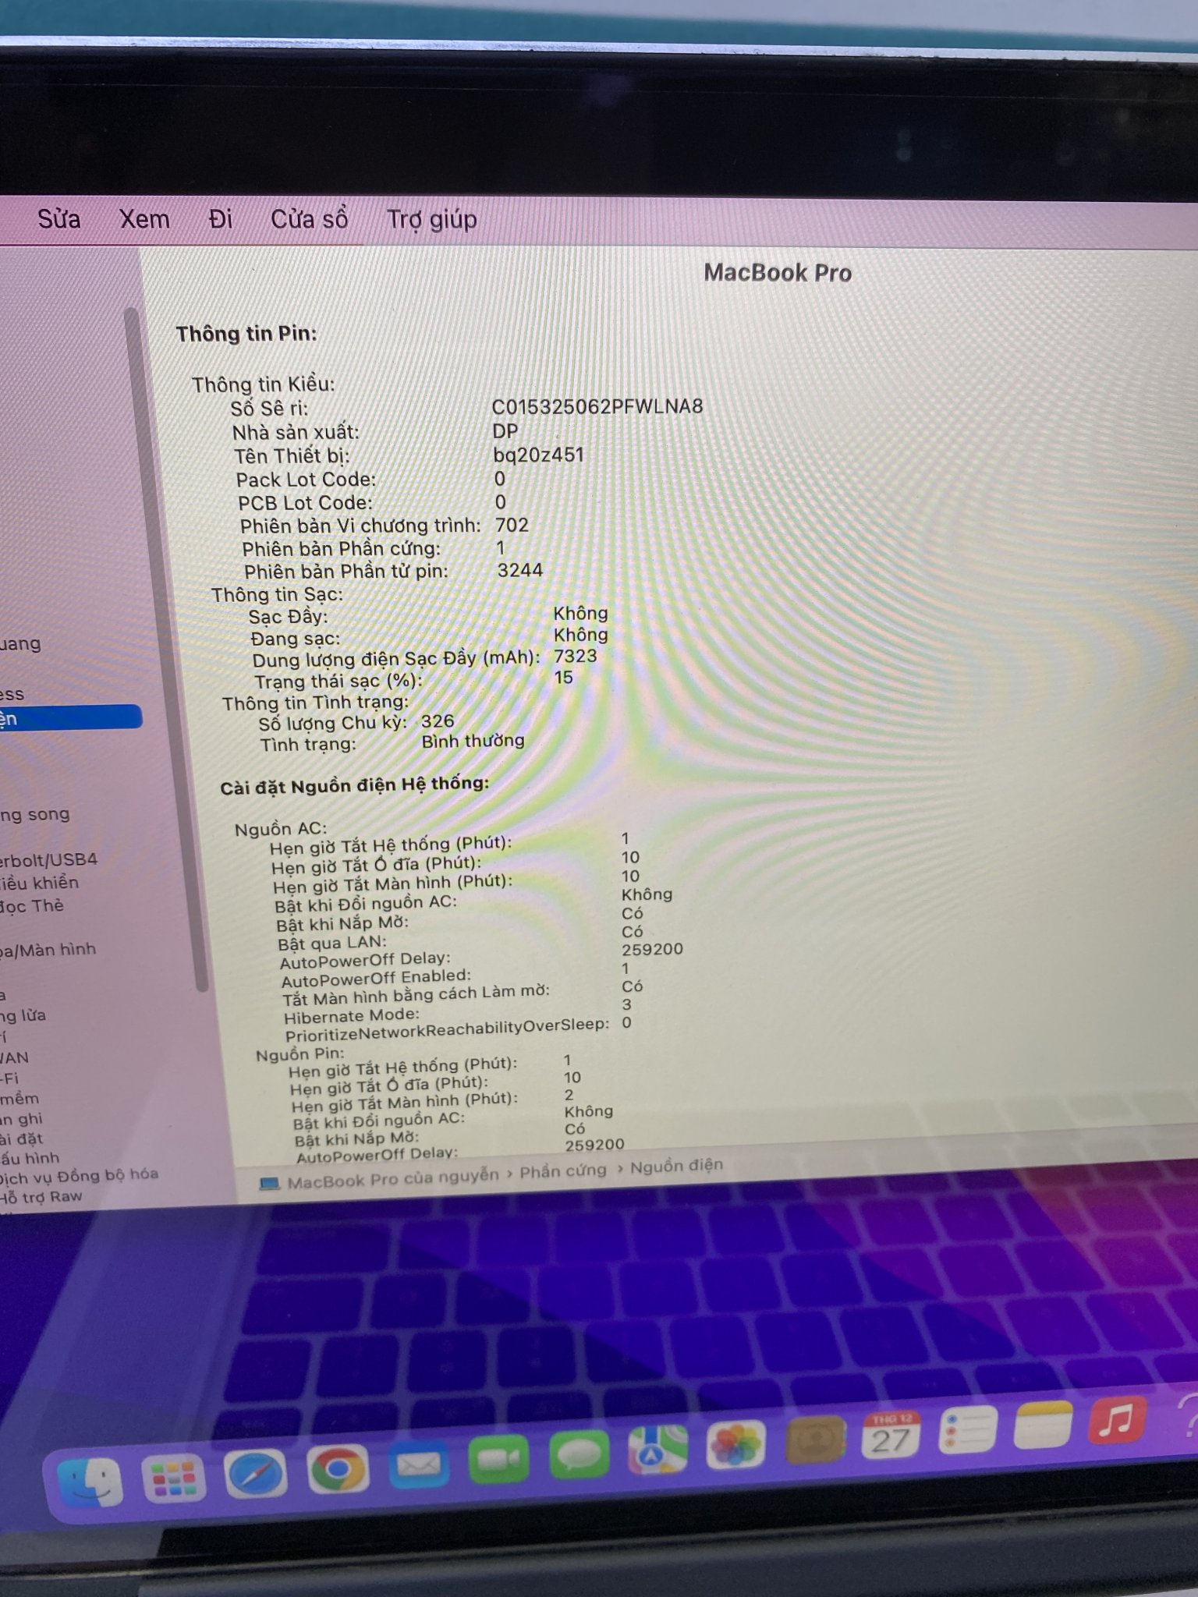Open Calendar icon showing 27

point(891,1434)
